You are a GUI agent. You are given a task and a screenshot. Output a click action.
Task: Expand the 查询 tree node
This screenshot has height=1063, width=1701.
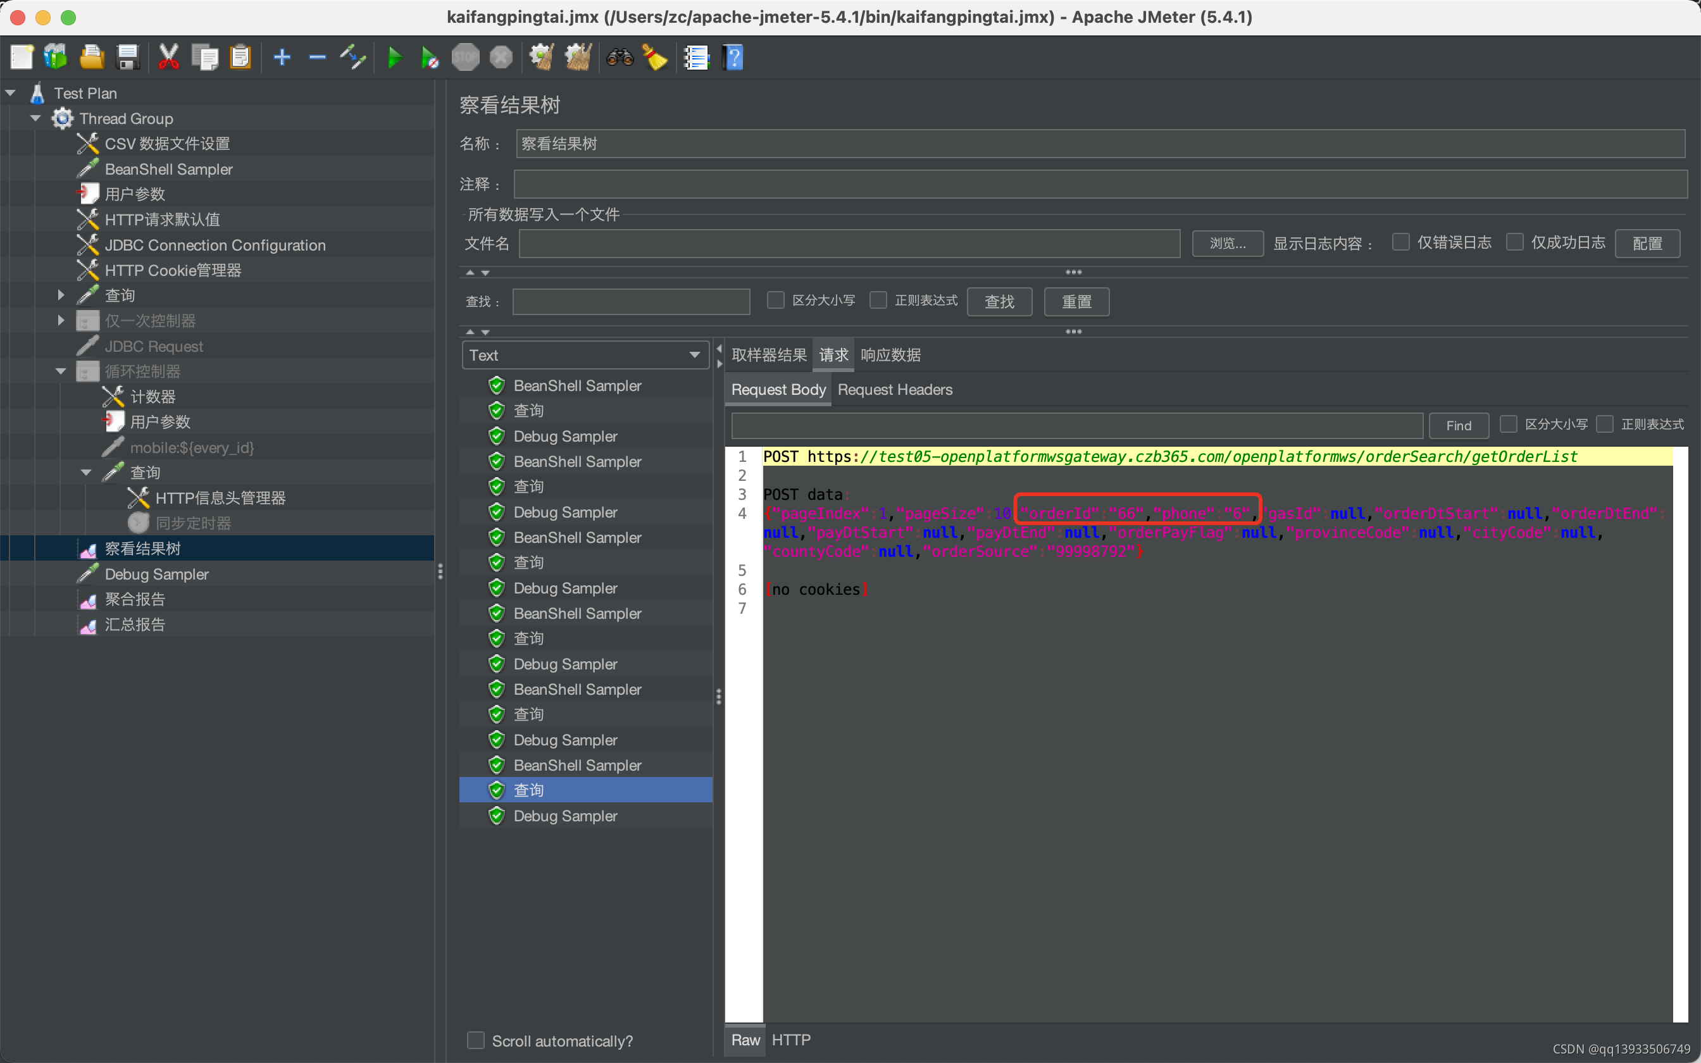pos(63,295)
